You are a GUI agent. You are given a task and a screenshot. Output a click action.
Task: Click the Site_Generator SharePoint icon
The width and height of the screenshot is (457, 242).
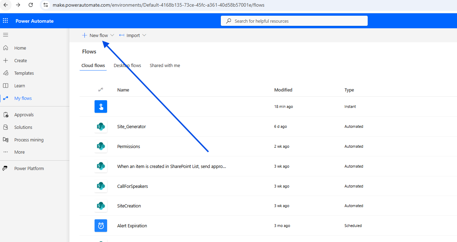pyautogui.click(x=101, y=126)
